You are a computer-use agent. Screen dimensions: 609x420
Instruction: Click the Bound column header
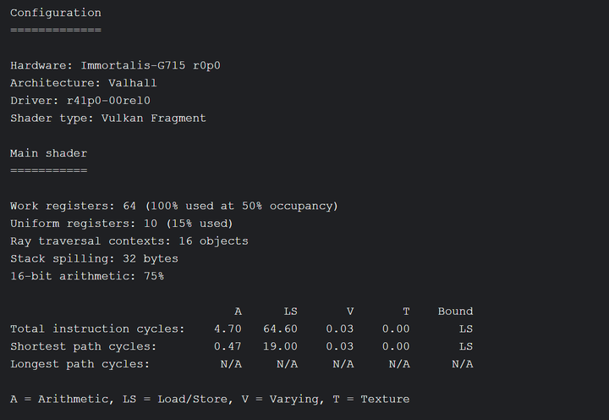point(455,312)
